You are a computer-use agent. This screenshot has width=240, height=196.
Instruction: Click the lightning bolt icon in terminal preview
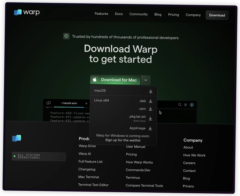[185, 105]
